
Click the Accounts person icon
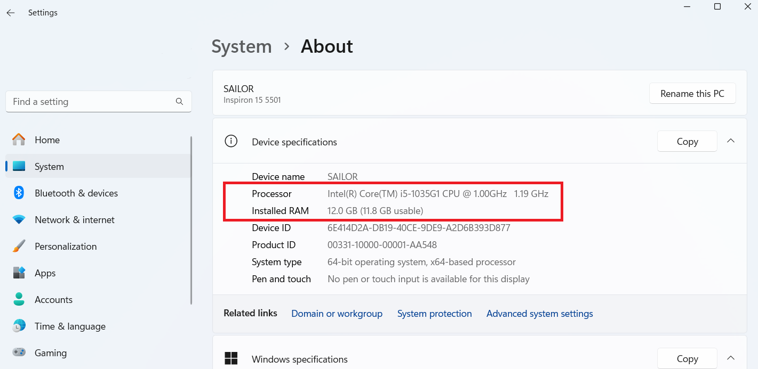19,299
